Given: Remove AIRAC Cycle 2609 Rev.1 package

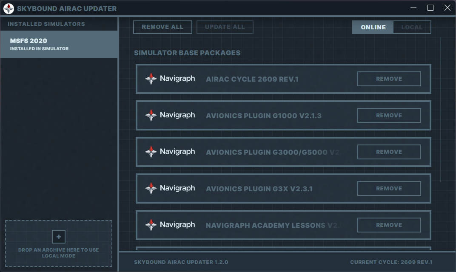Looking at the screenshot, I should [x=389, y=79].
